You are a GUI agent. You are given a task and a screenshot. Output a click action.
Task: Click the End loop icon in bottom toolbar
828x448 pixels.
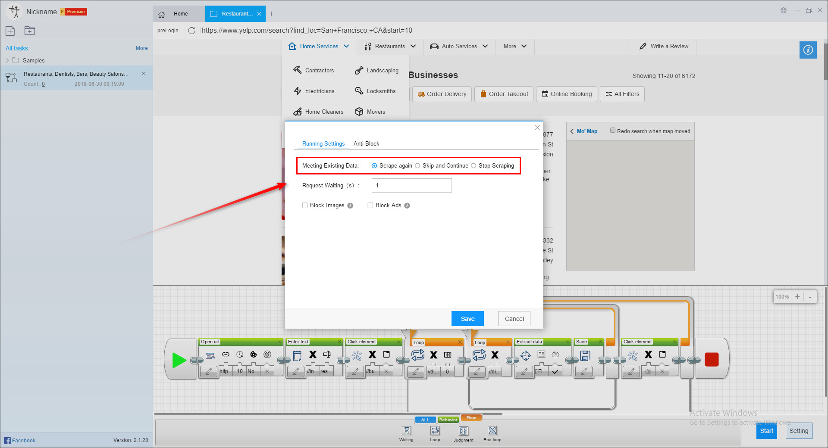tap(492, 431)
